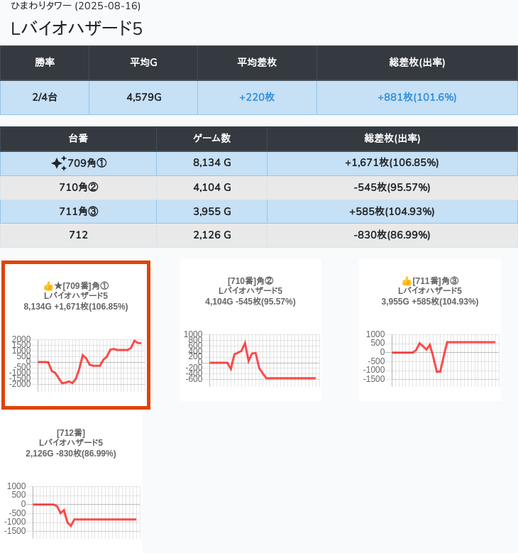Click the 勝率 summary header
The width and height of the screenshot is (518, 553).
point(45,62)
